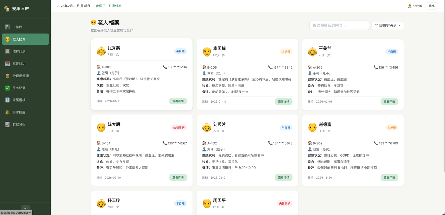
Task: Go to the 护理员管理 menu item
Action: 25,76
